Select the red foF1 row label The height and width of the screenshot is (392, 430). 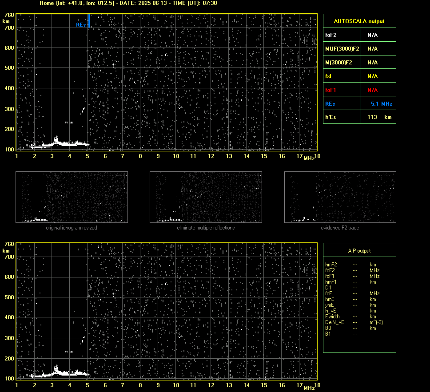tap(330, 90)
